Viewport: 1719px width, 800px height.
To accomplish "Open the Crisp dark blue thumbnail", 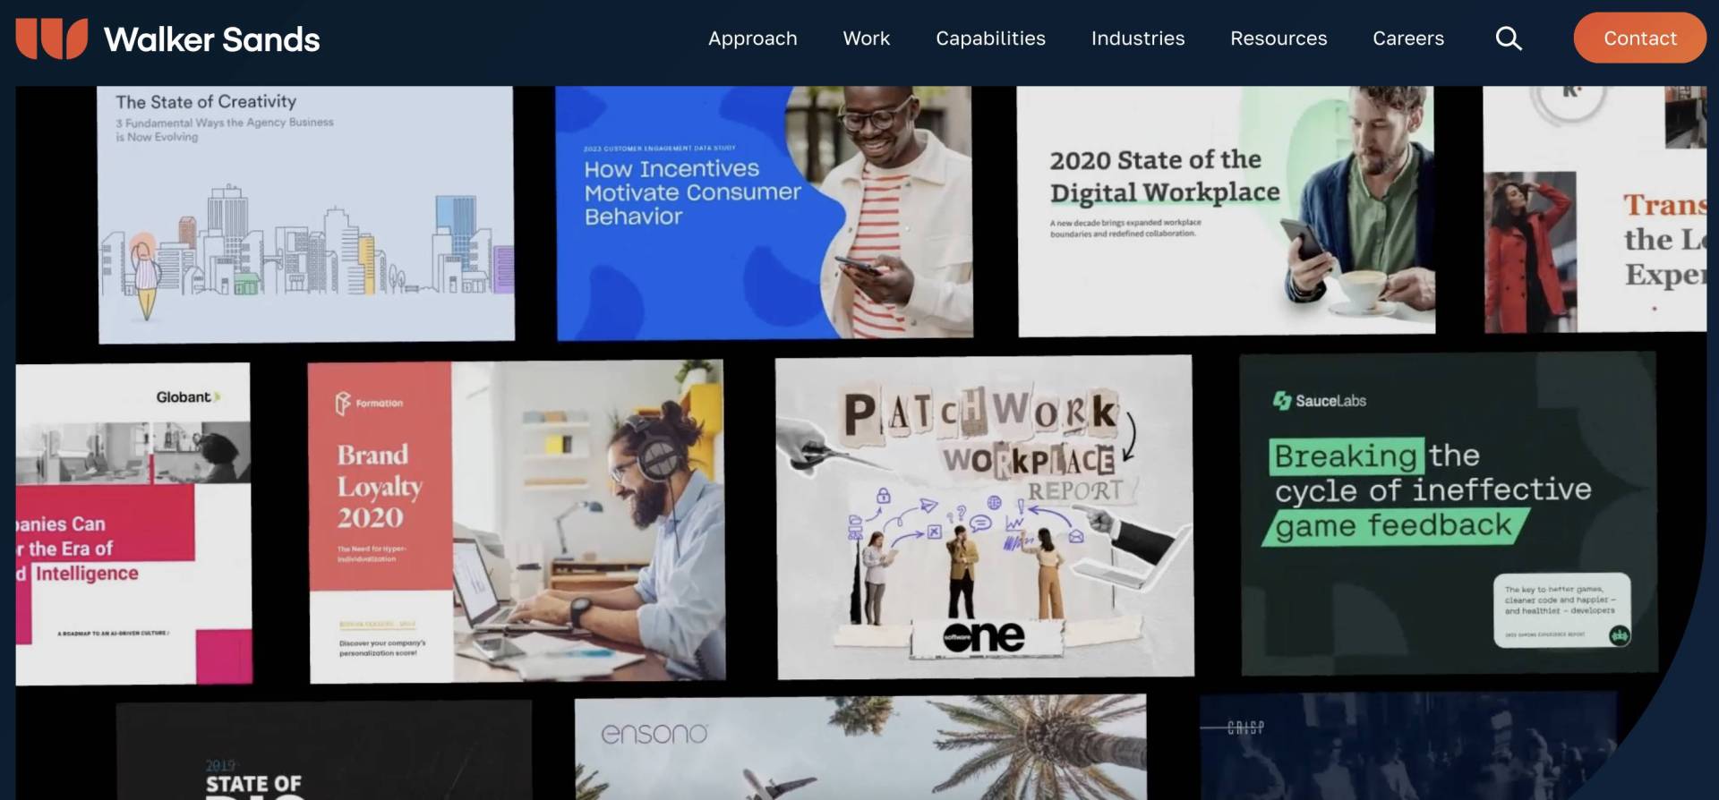I will [x=1408, y=746].
